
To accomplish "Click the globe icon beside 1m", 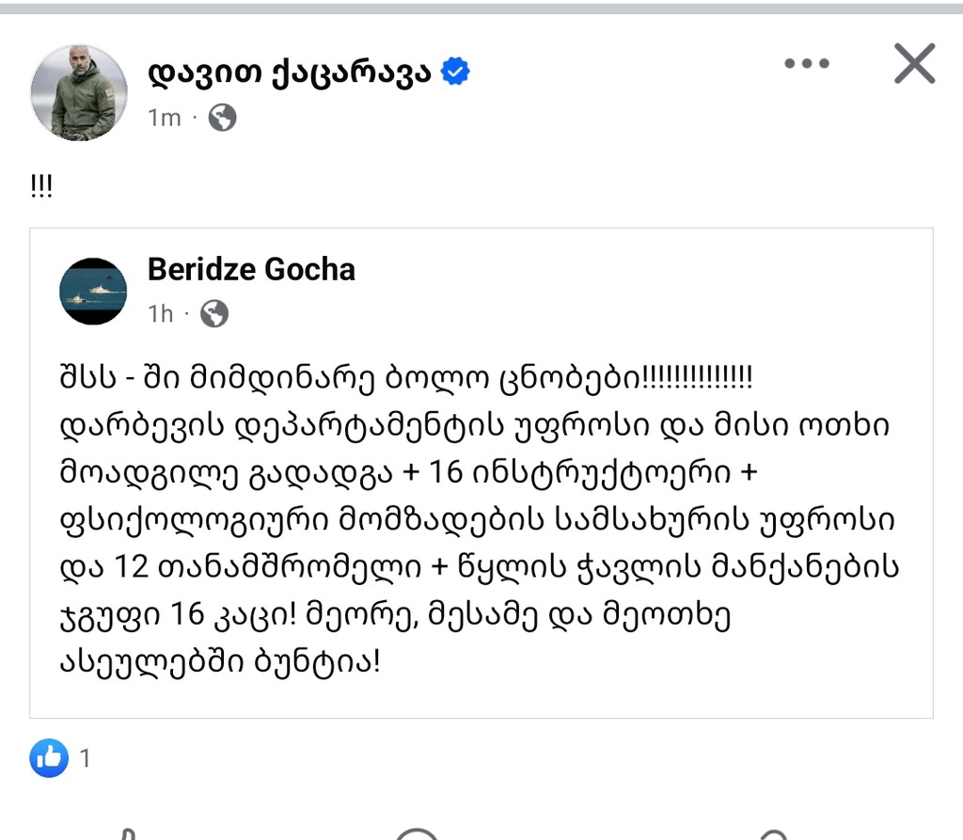I will (222, 118).
